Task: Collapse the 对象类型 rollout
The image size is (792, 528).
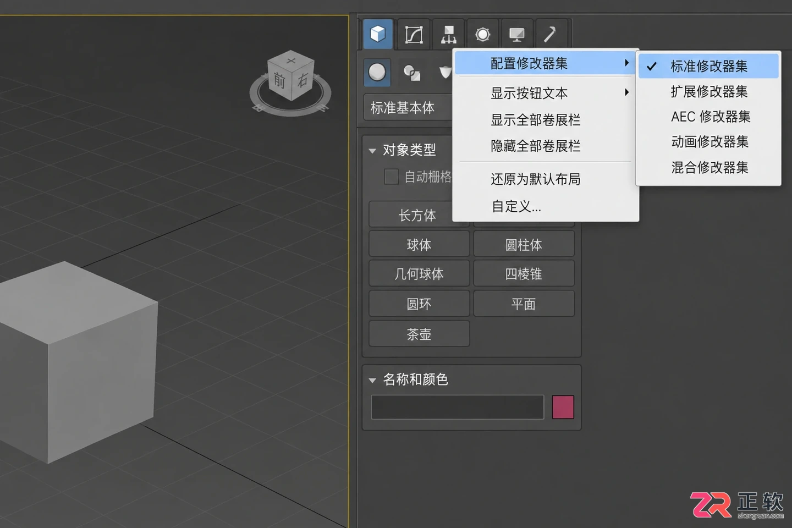Action: [x=372, y=150]
